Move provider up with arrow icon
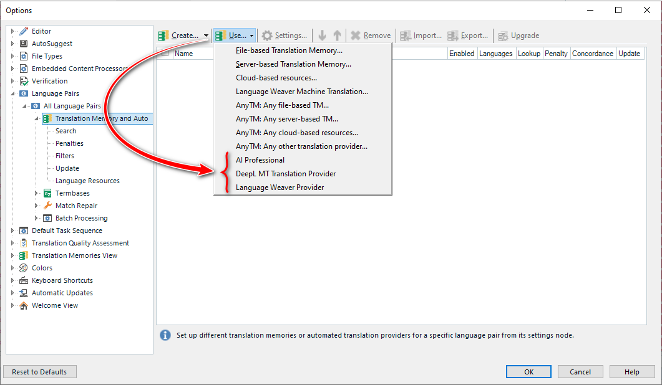This screenshot has height=385, width=662. (x=337, y=36)
